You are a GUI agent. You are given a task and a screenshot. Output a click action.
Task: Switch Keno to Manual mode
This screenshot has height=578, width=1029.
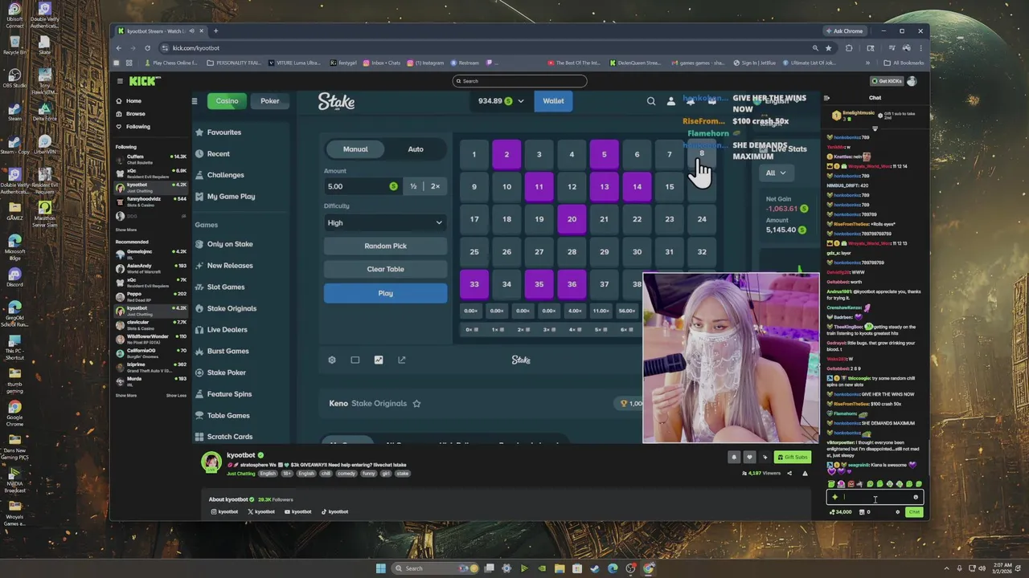355,149
